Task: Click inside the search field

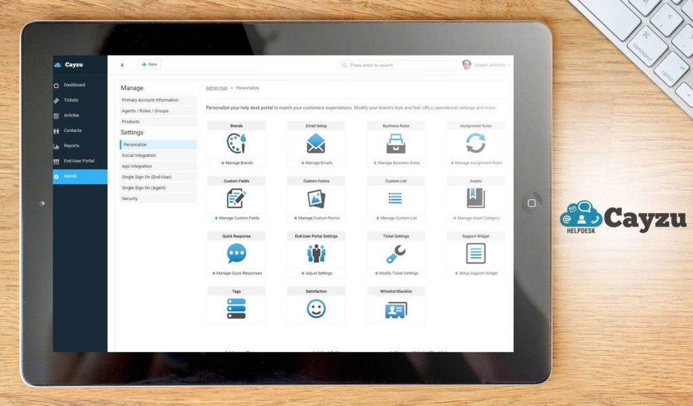Action: 397,64
